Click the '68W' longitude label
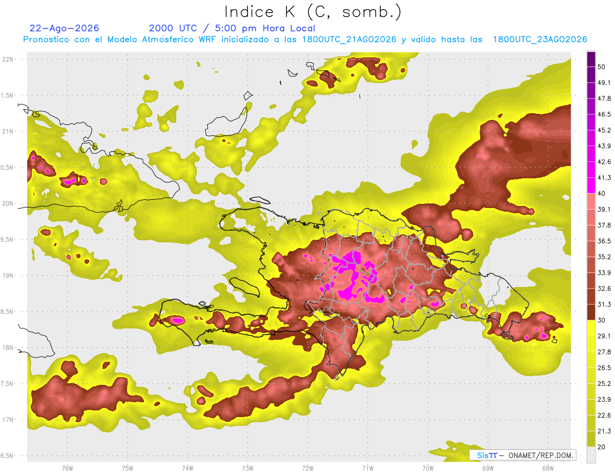The width and height of the screenshot is (615, 475). point(548,468)
